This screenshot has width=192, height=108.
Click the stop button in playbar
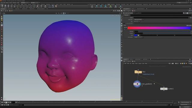6,102
